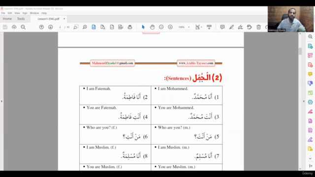This screenshot has height=177, width=315.
Task: Click the vertical scrollbar thumb
Action: 300,51
